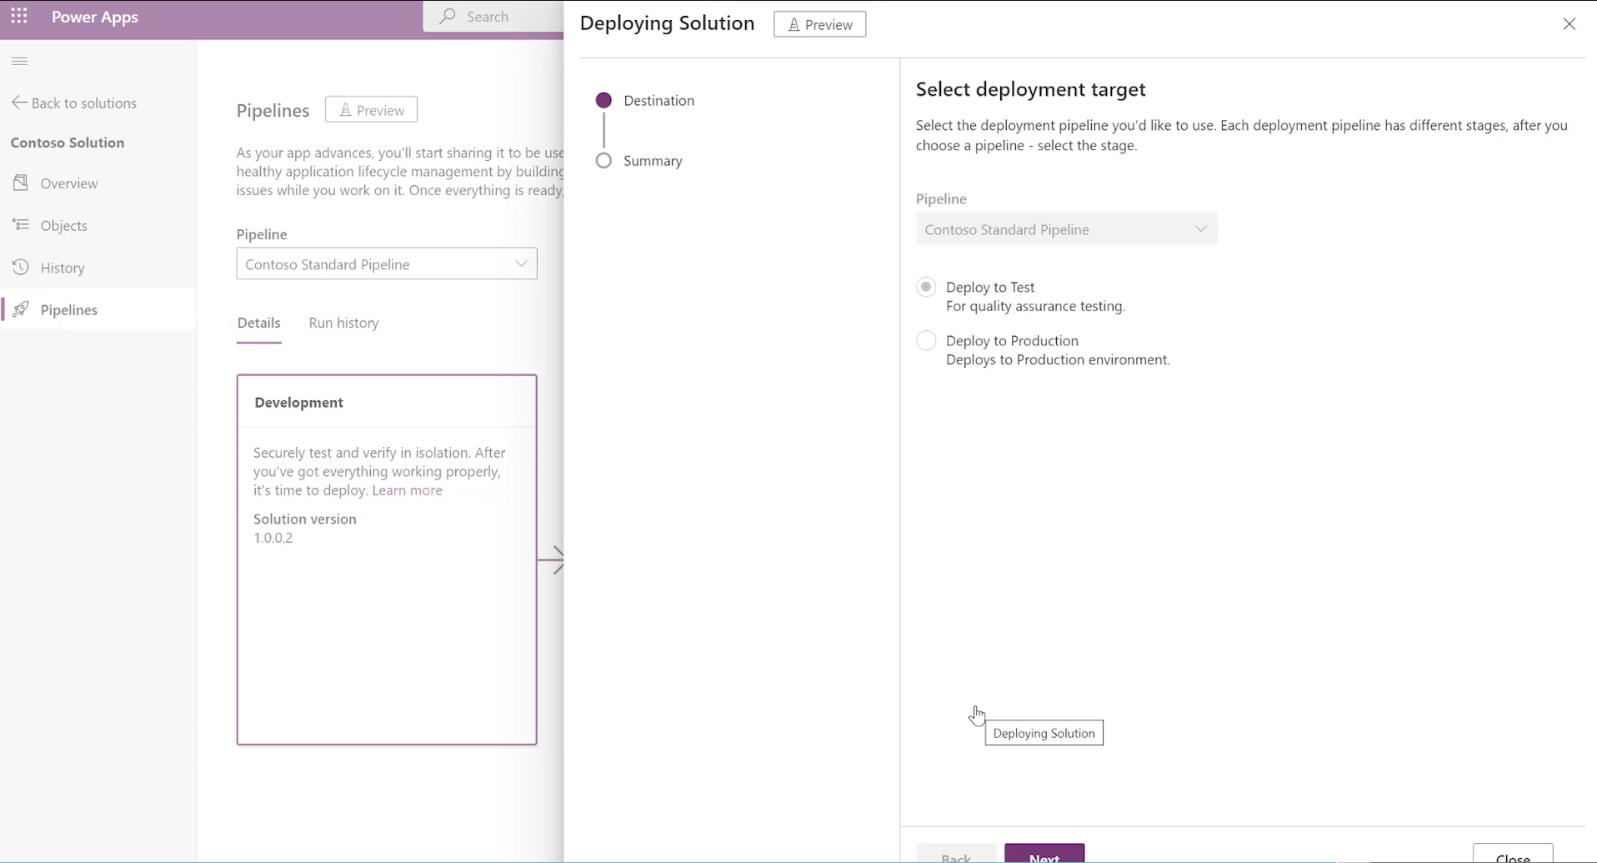Screen dimensions: 1597x863
Task: Click the search magnifier icon
Action: coord(448,16)
